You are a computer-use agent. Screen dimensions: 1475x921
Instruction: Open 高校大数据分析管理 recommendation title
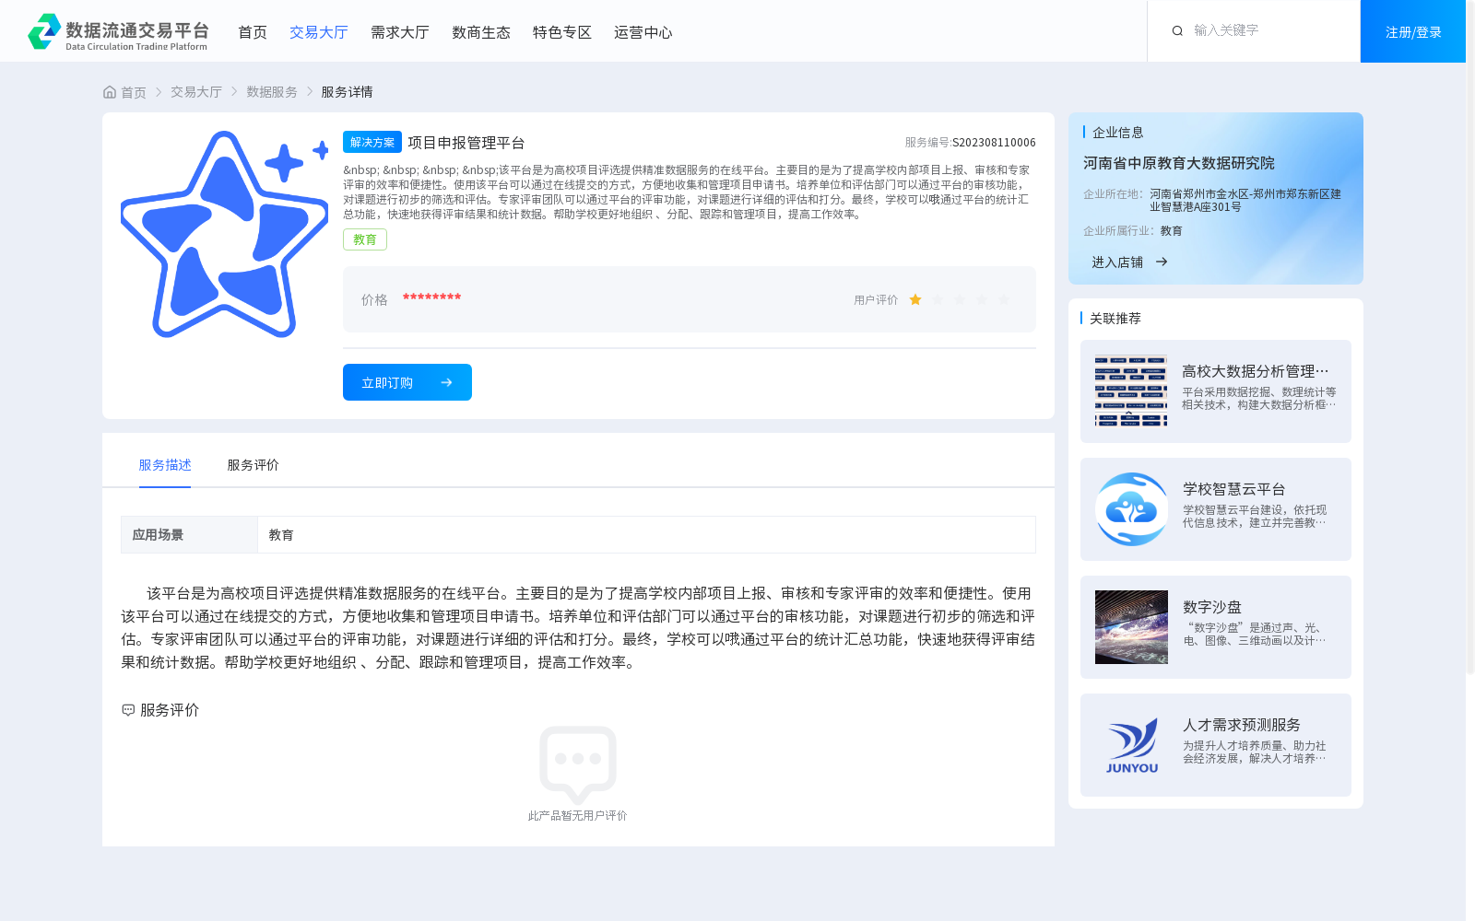(x=1256, y=371)
